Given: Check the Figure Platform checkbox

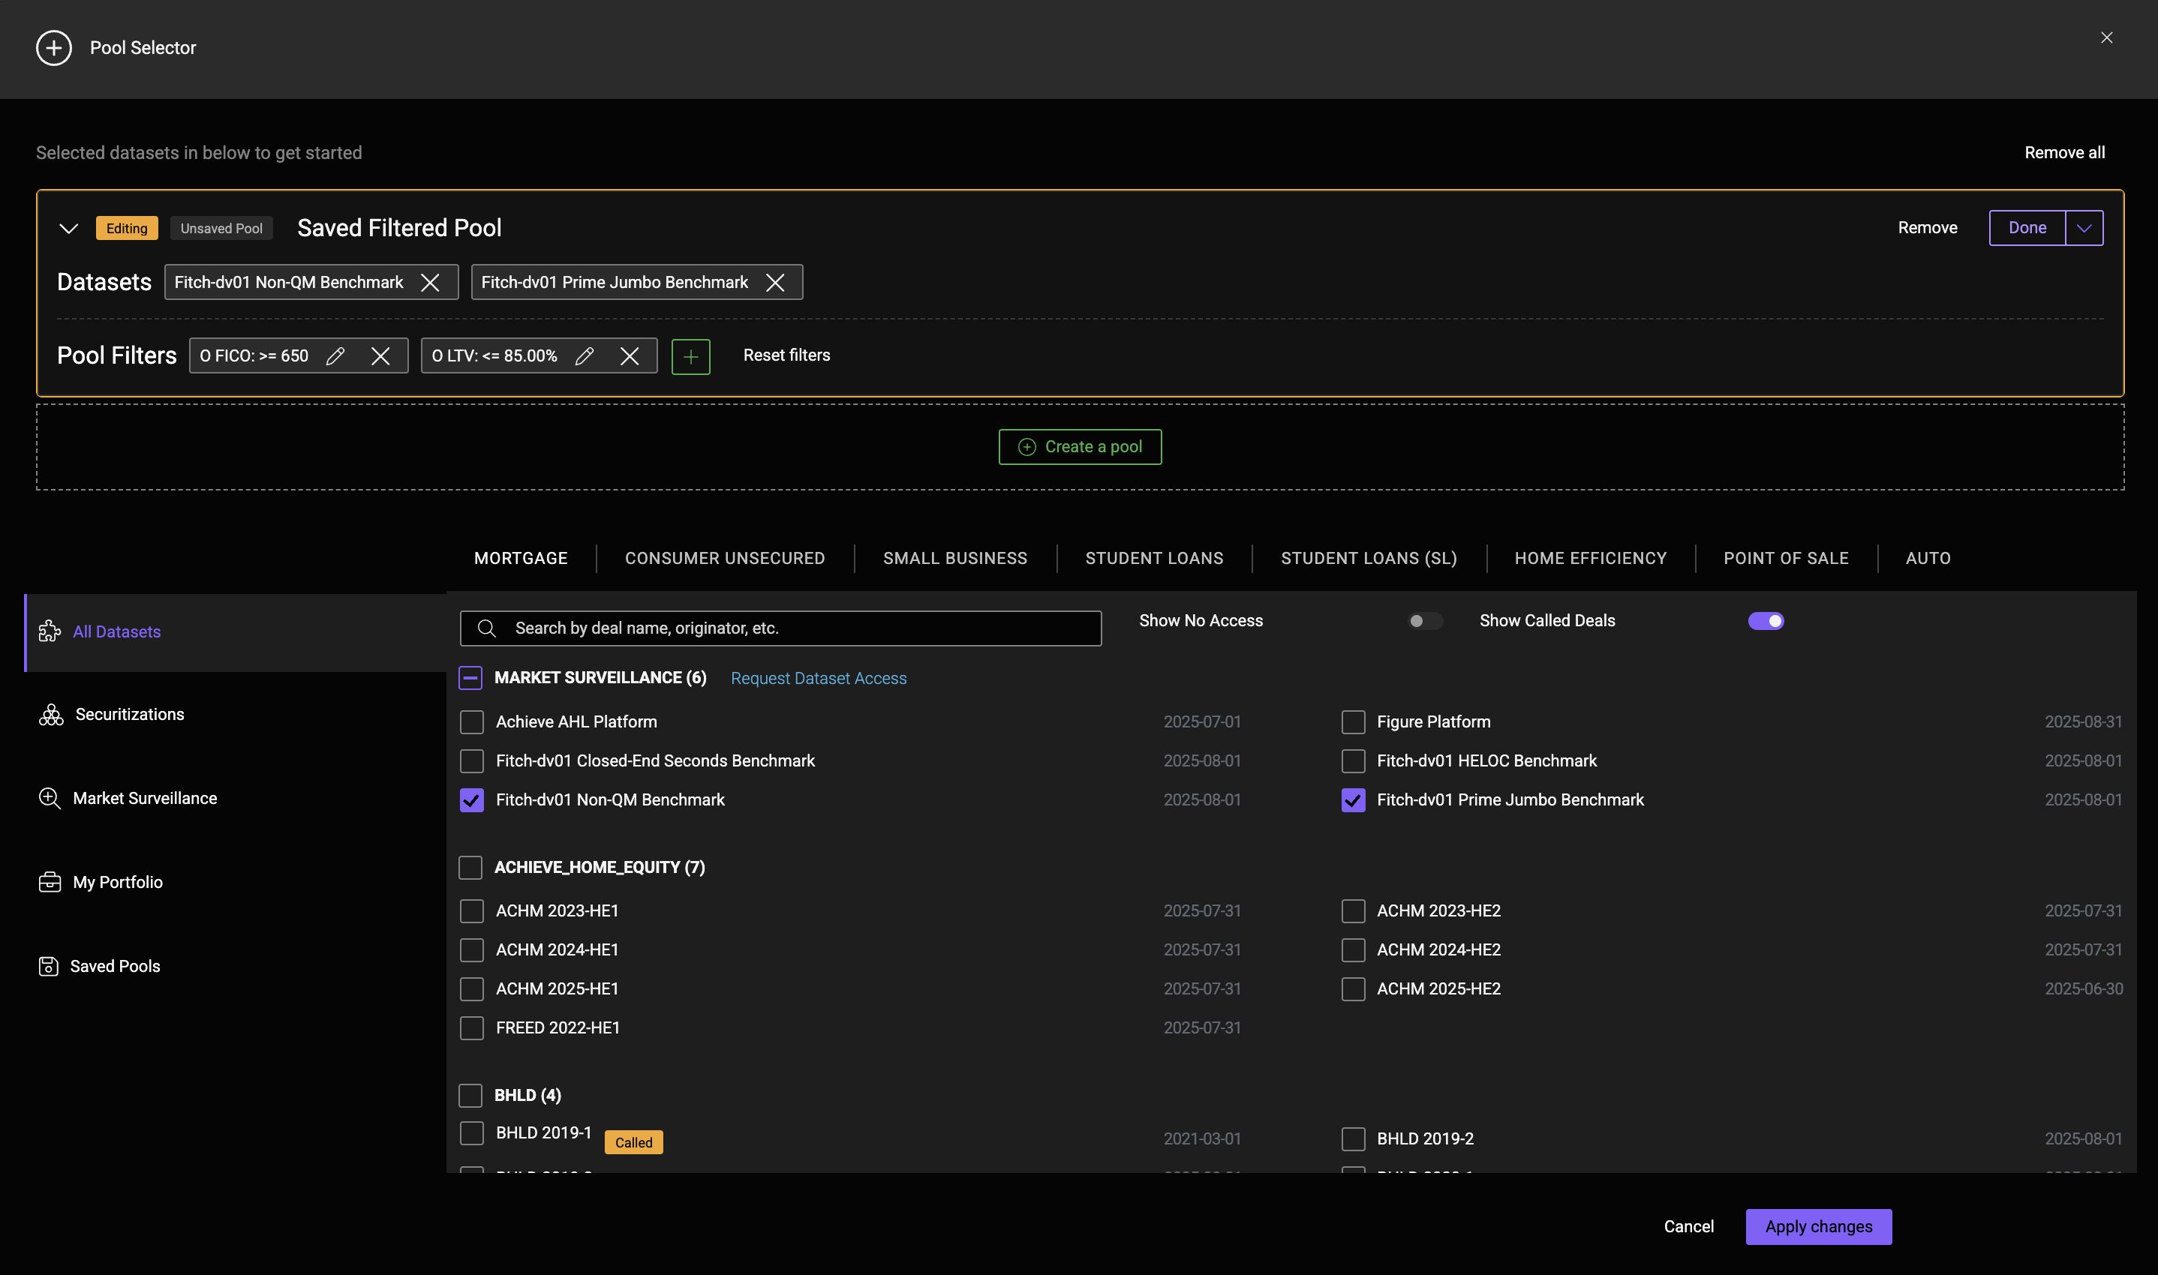Looking at the screenshot, I should pyautogui.click(x=1353, y=721).
